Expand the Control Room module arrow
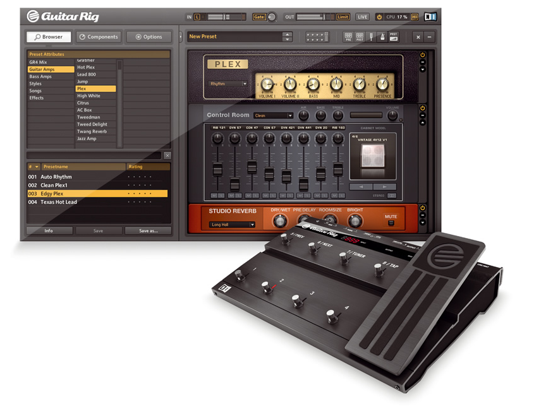This screenshot has width=534, height=409. pyautogui.click(x=423, y=122)
